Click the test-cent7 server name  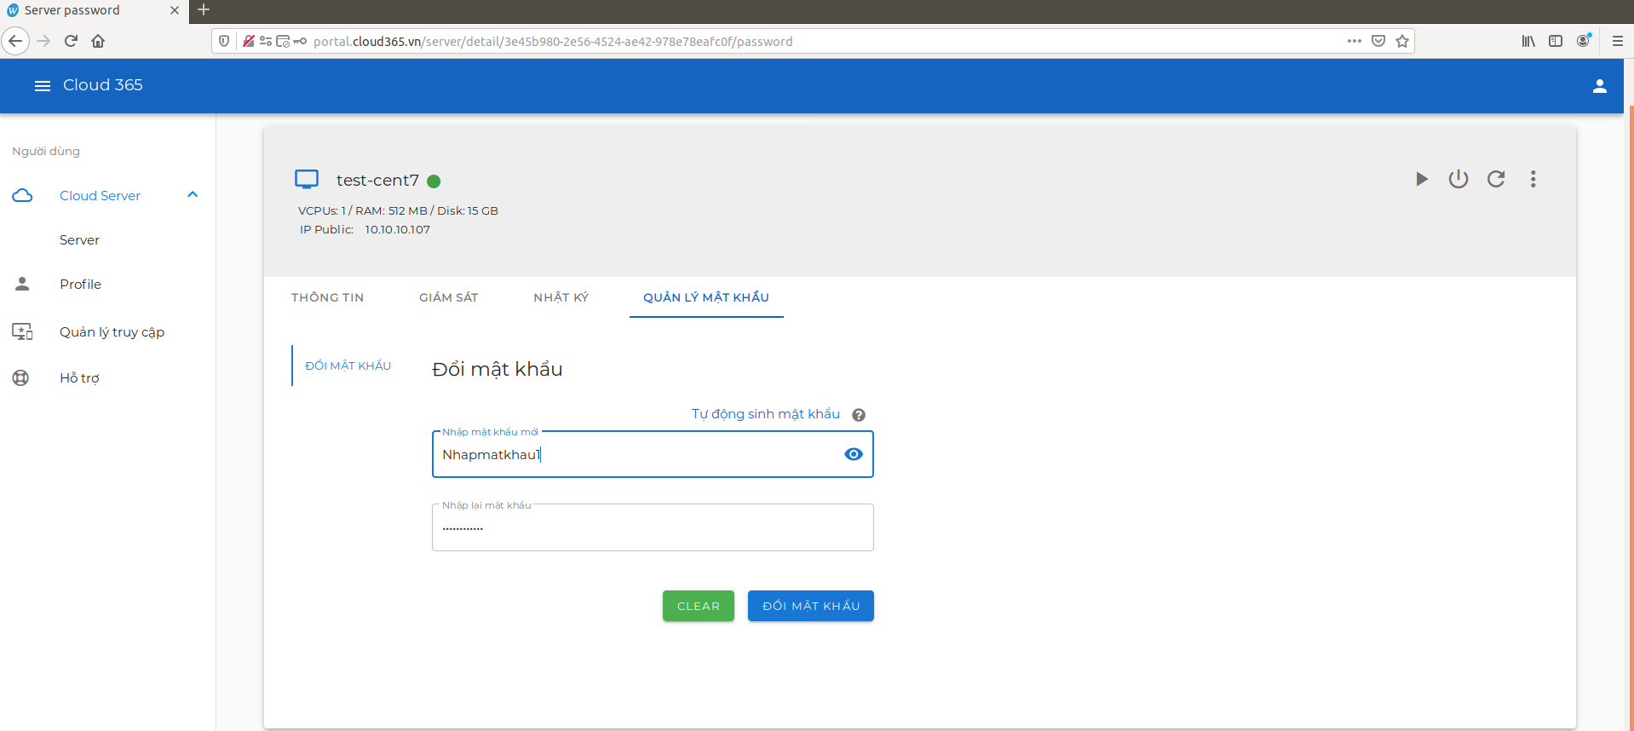377,181
